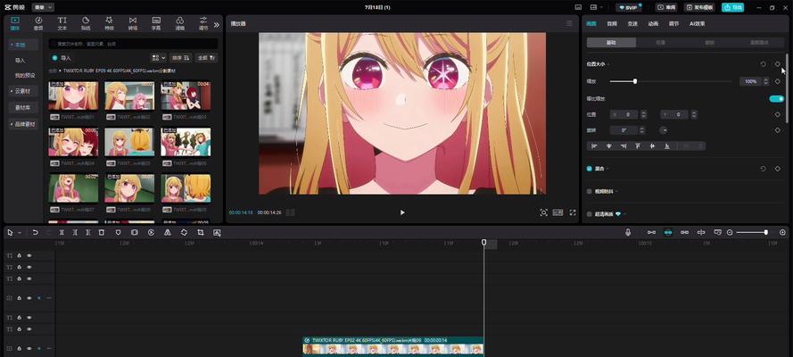Click the SVIP membership badge
The height and width of the screenshot is (357, 793).
(629, 7)
